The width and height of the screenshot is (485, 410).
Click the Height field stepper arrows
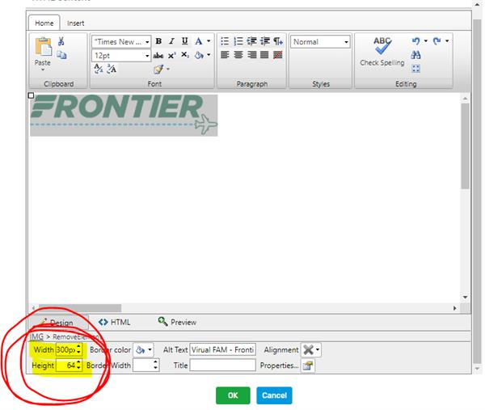[x=78, y=366]
